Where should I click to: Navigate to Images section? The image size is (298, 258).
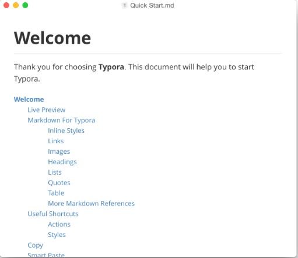coord(59,151)
